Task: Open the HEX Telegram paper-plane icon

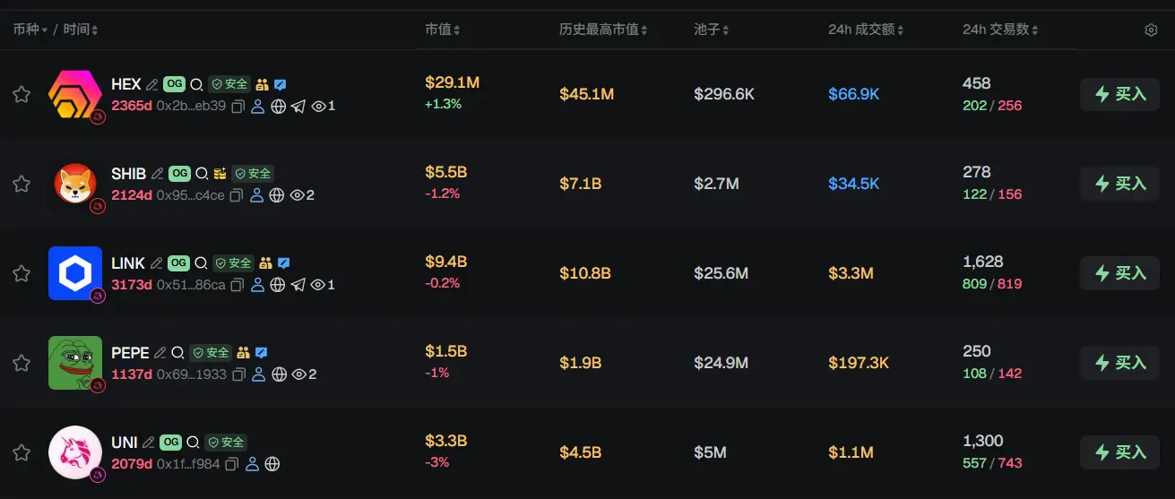Action: click(298, 107)
